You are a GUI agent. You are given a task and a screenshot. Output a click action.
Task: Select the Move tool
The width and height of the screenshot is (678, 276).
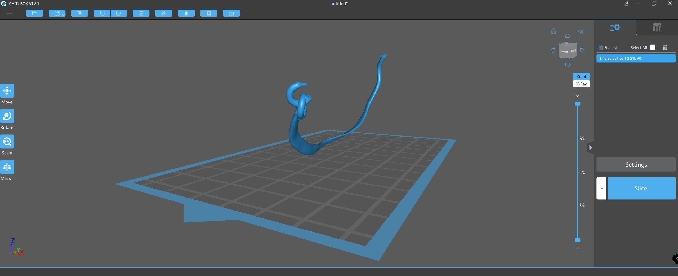(x=7, y=91)
